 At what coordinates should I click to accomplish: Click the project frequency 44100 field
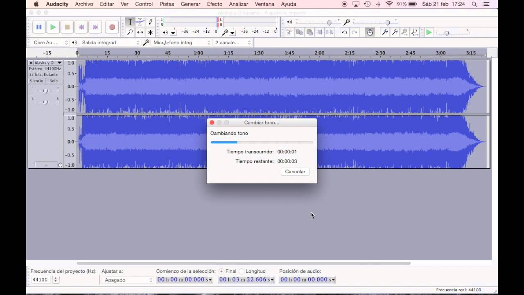point(41,280)
